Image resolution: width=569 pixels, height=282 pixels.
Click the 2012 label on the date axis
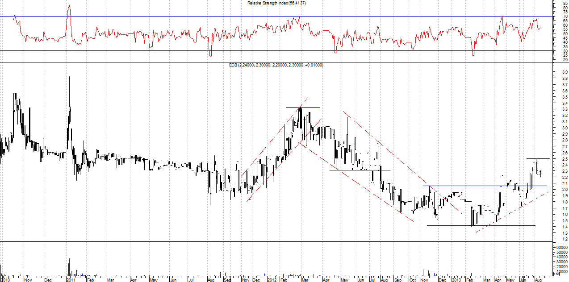click(272, 280)
